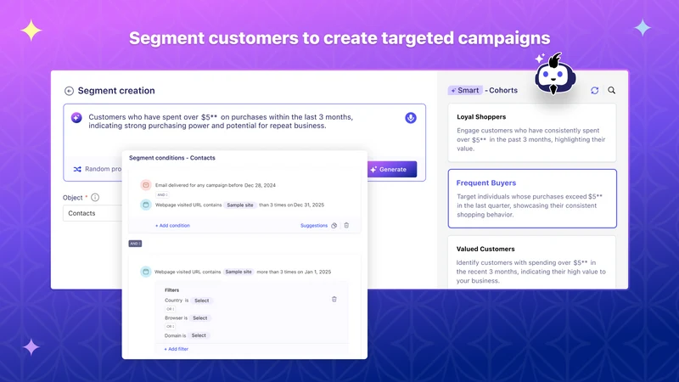Image resolution: width=679 pixels, height=382 pixels.
Task: Search cohorts with magnifier icon
Action: (x=611, y=90)
